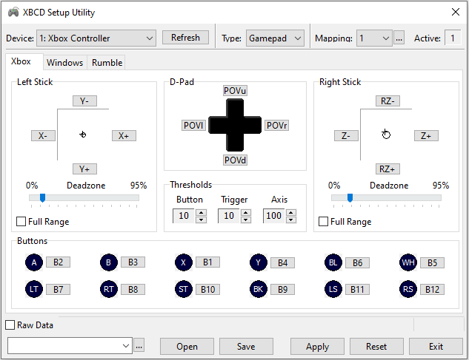Click the Left Stick Deadzone slider
Image resolution: width=469 pixels, height=360 pixels.
[x=84, y=197]
